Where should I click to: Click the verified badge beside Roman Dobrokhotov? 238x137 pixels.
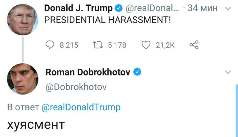click(x=137, y=72)
